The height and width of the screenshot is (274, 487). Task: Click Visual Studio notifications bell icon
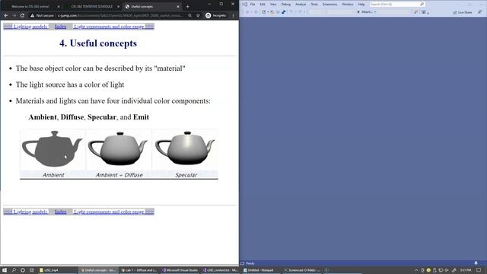476,263
